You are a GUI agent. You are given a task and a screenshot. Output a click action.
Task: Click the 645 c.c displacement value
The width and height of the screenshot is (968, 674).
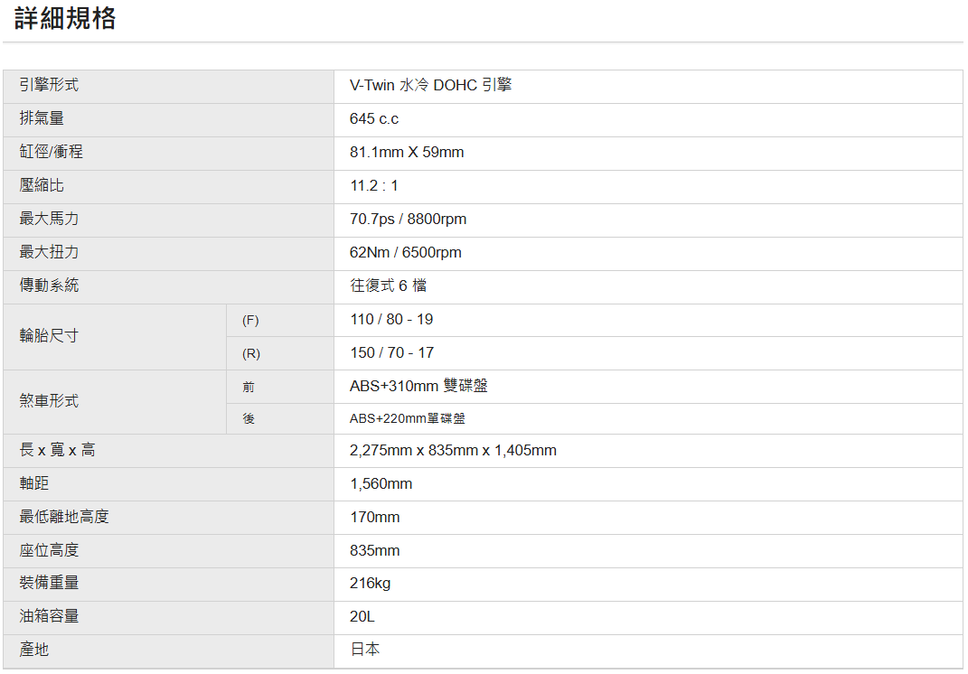tap(374, 118)
